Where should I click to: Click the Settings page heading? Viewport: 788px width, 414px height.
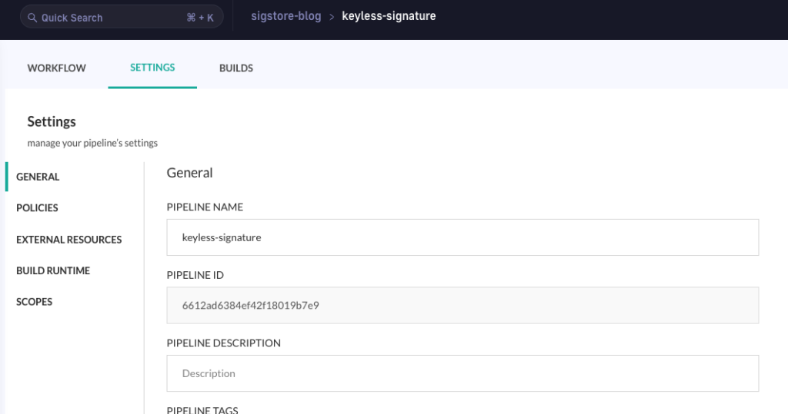tap(52, 121)
